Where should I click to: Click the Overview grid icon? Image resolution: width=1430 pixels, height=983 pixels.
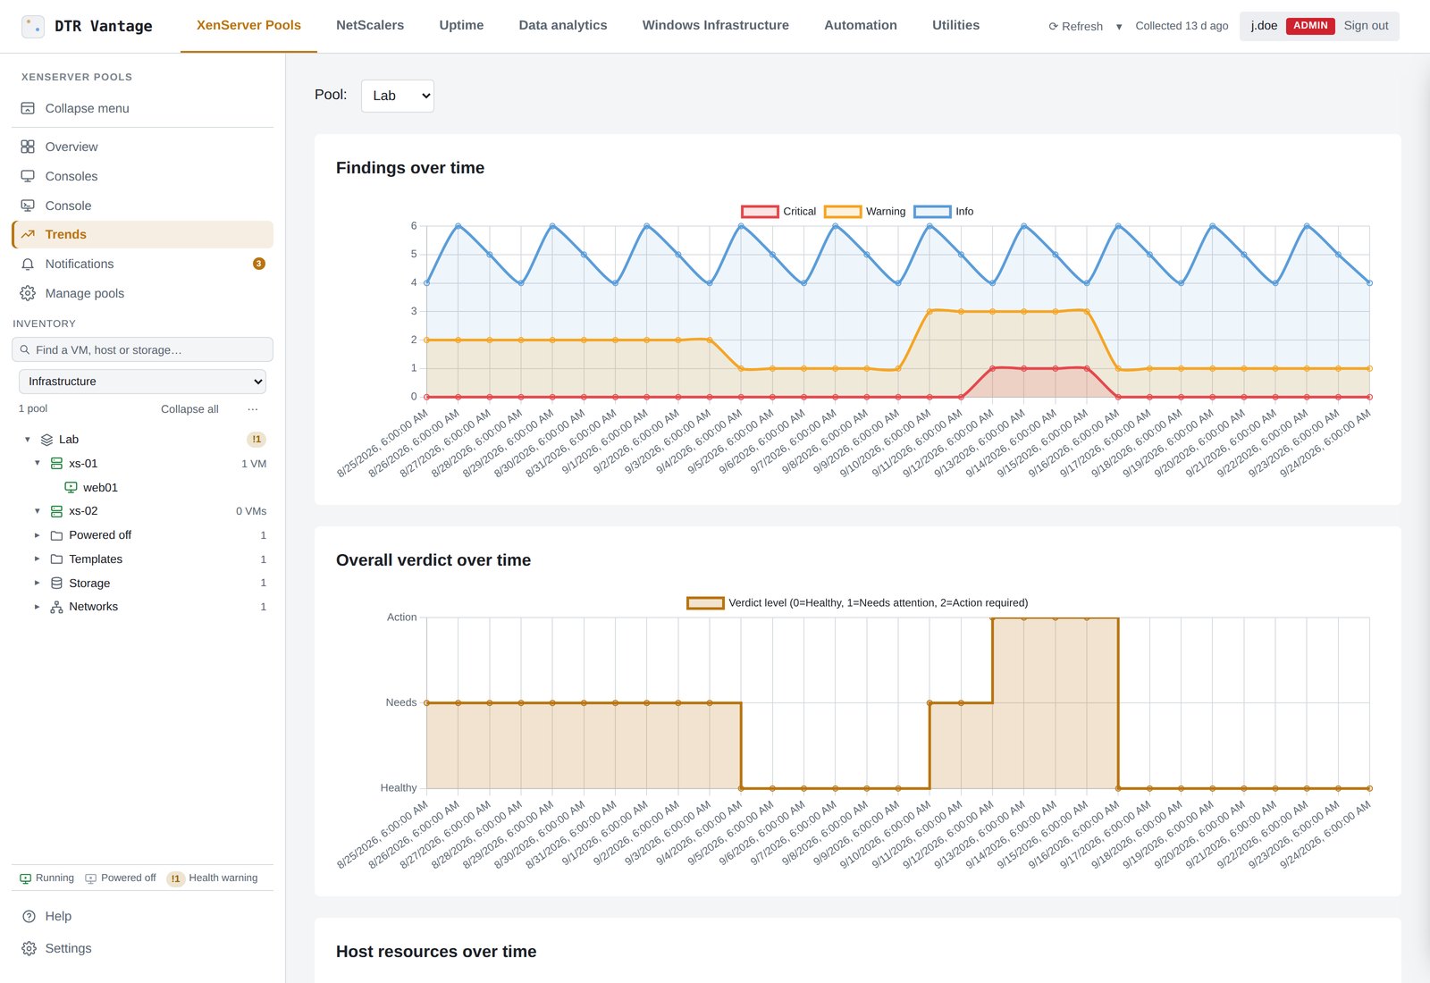[x=28, y=147]
